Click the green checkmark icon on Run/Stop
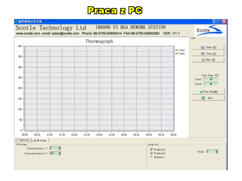This screenshot has width=242, height=181. (201, 92)
